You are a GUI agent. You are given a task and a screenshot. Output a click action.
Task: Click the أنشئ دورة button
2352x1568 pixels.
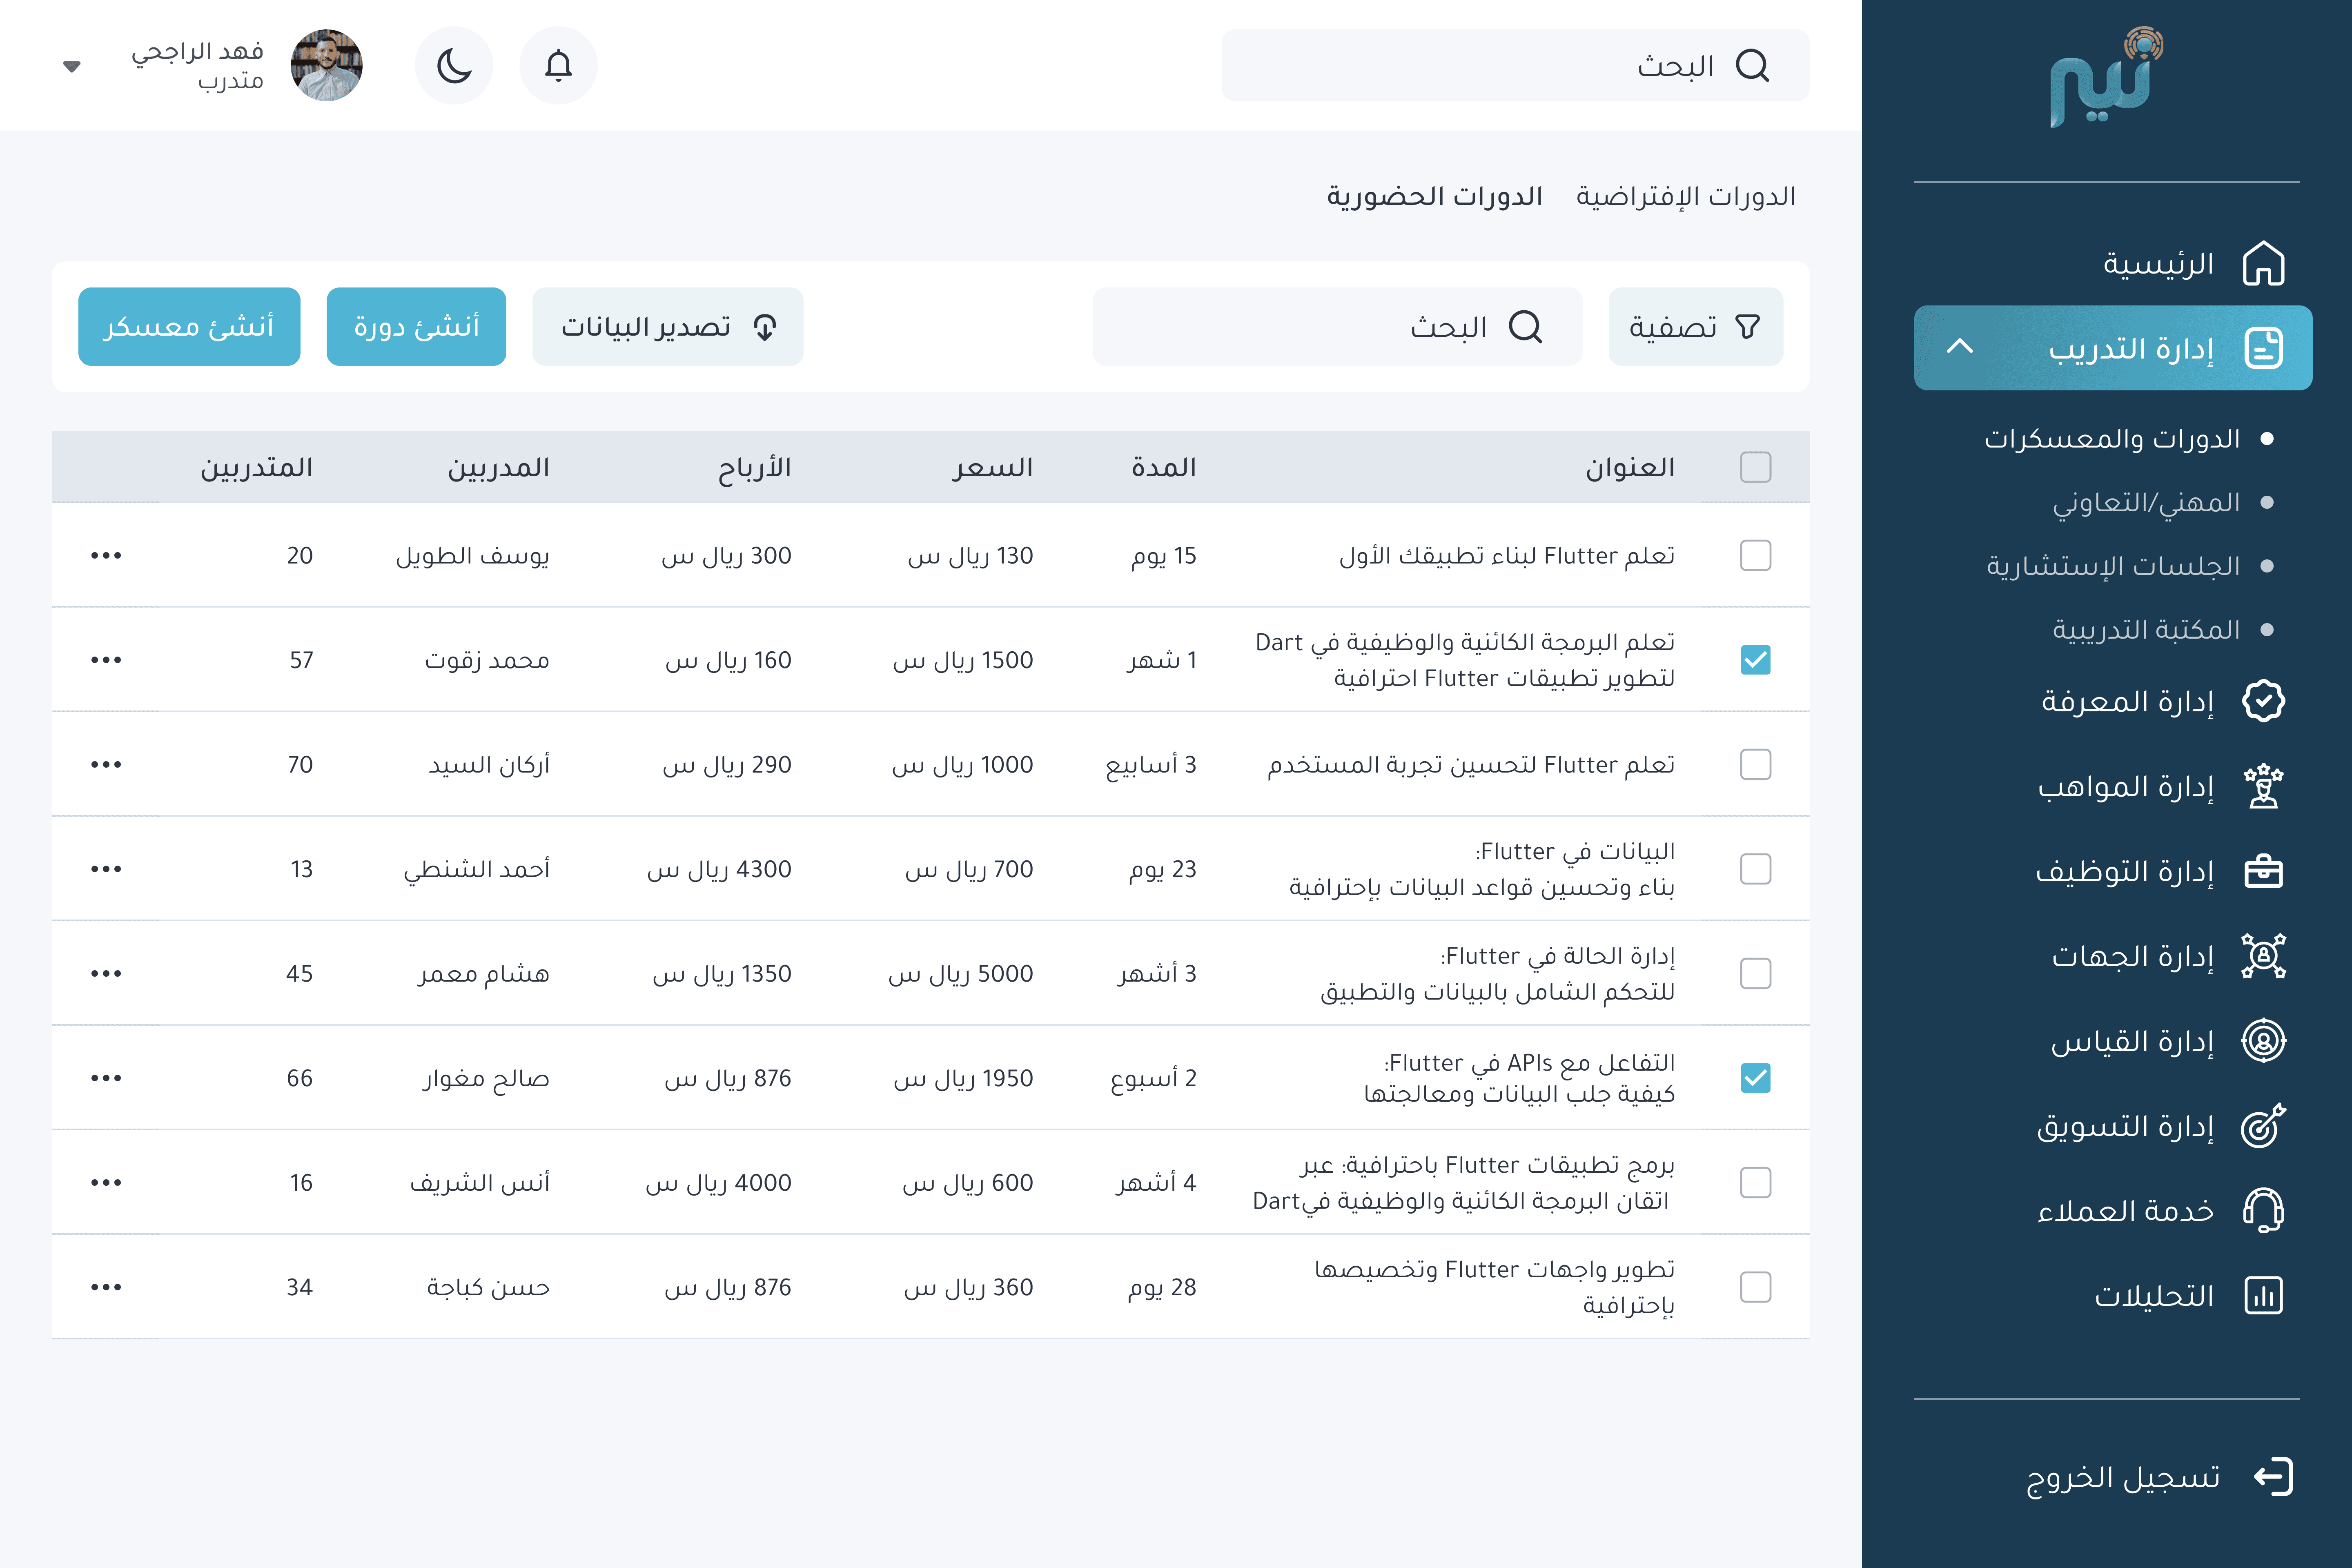416,327
